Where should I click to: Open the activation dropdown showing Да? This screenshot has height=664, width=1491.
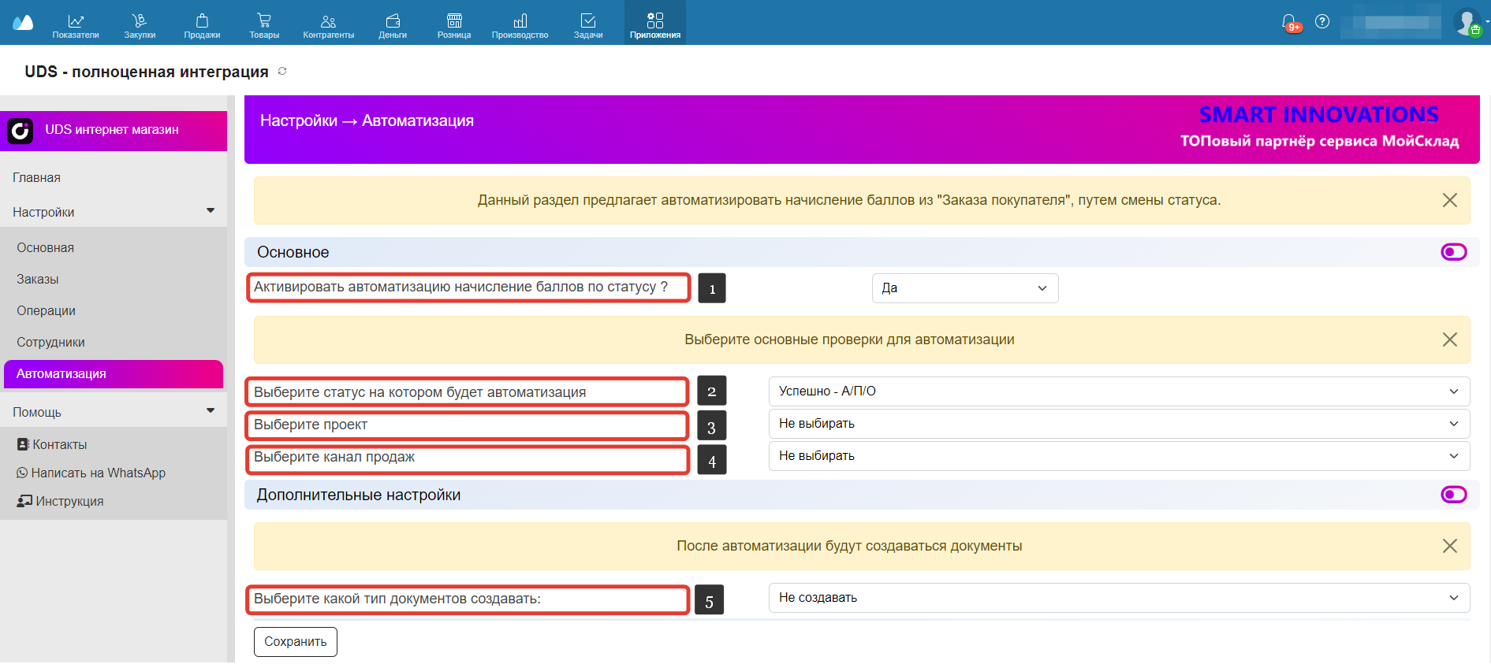click(x=964, y=288)
